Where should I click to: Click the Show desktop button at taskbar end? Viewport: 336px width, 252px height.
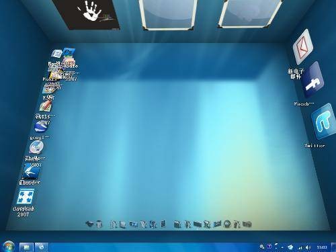(334, 247)
